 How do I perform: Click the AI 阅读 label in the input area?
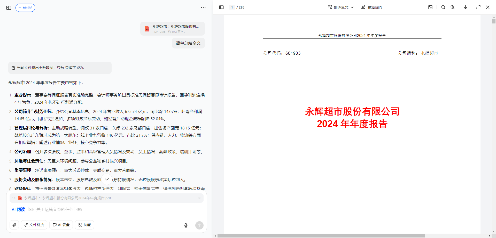[x=18, y=209]
